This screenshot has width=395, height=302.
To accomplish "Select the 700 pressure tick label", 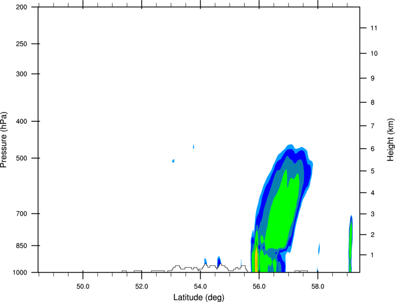I will (21, 214).
